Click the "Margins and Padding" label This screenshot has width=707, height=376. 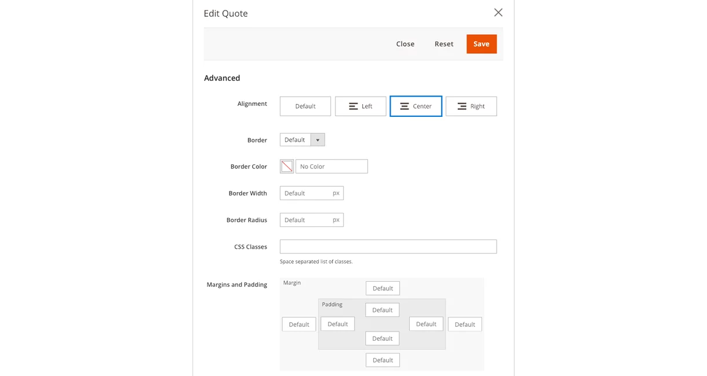tap(237, 285)
